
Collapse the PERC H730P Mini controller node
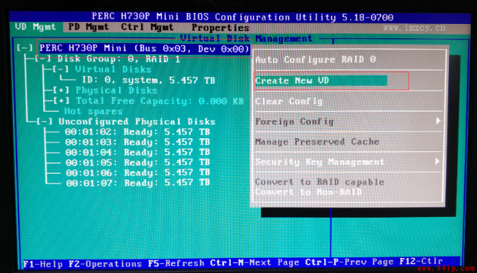tap(25, 48)
